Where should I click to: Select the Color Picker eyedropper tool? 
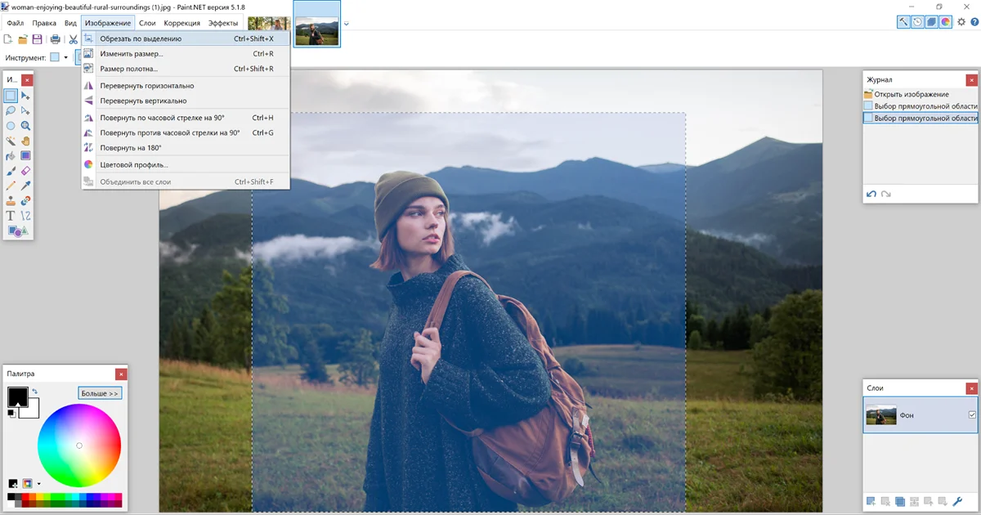(x=25, y=186)
